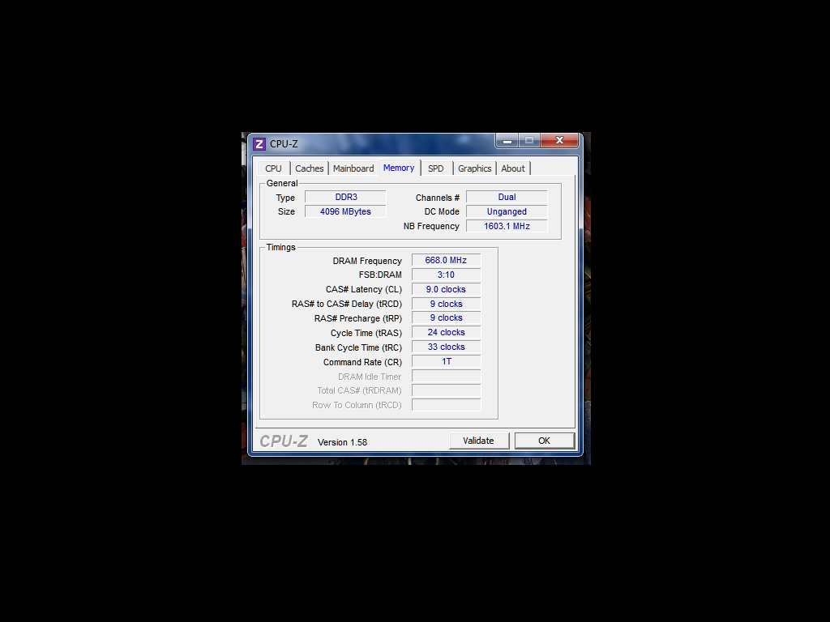Click the Channels # value Dual
The image size is (830, 622).
coord(507,197)
